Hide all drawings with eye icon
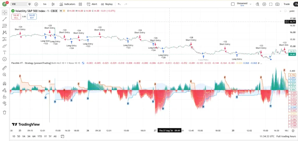The height and width of the screenshot is (141, 298). (x=5, y=104)
